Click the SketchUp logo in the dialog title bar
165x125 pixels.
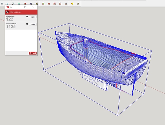coord(7,7)
